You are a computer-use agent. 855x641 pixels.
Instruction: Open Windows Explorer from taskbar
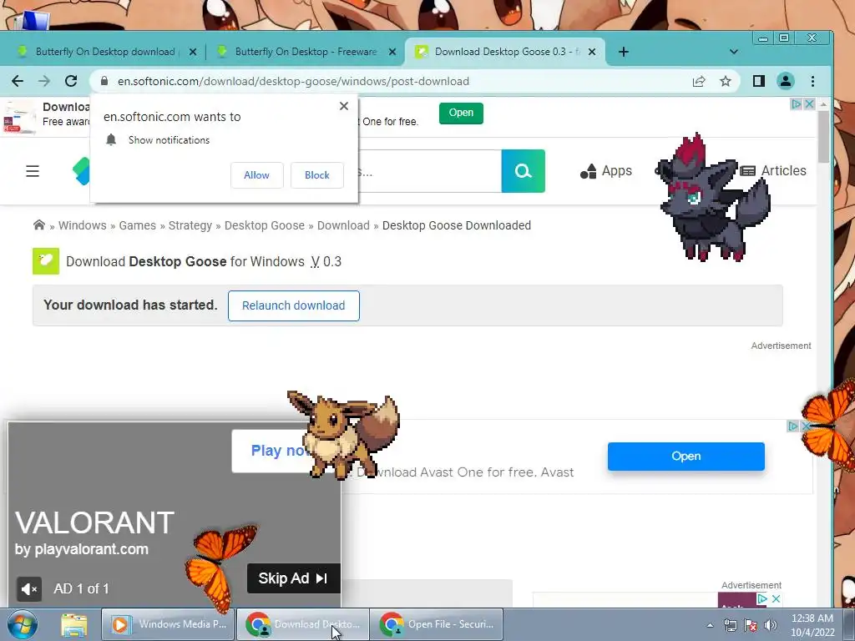point(74,624)
